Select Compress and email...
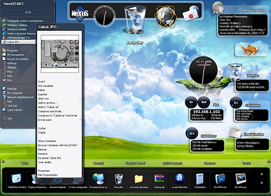Viewport: 271px width, 196px height. (x=51, y=111)
